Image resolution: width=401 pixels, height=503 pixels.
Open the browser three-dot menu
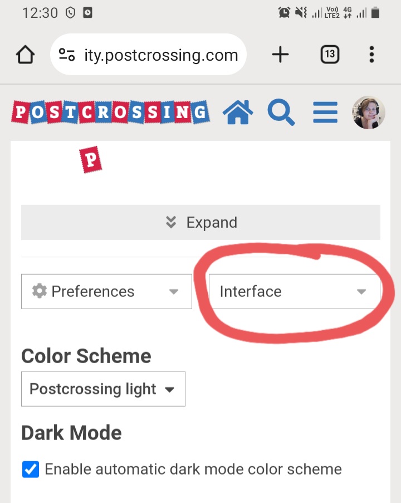click(x=371, y=54)
